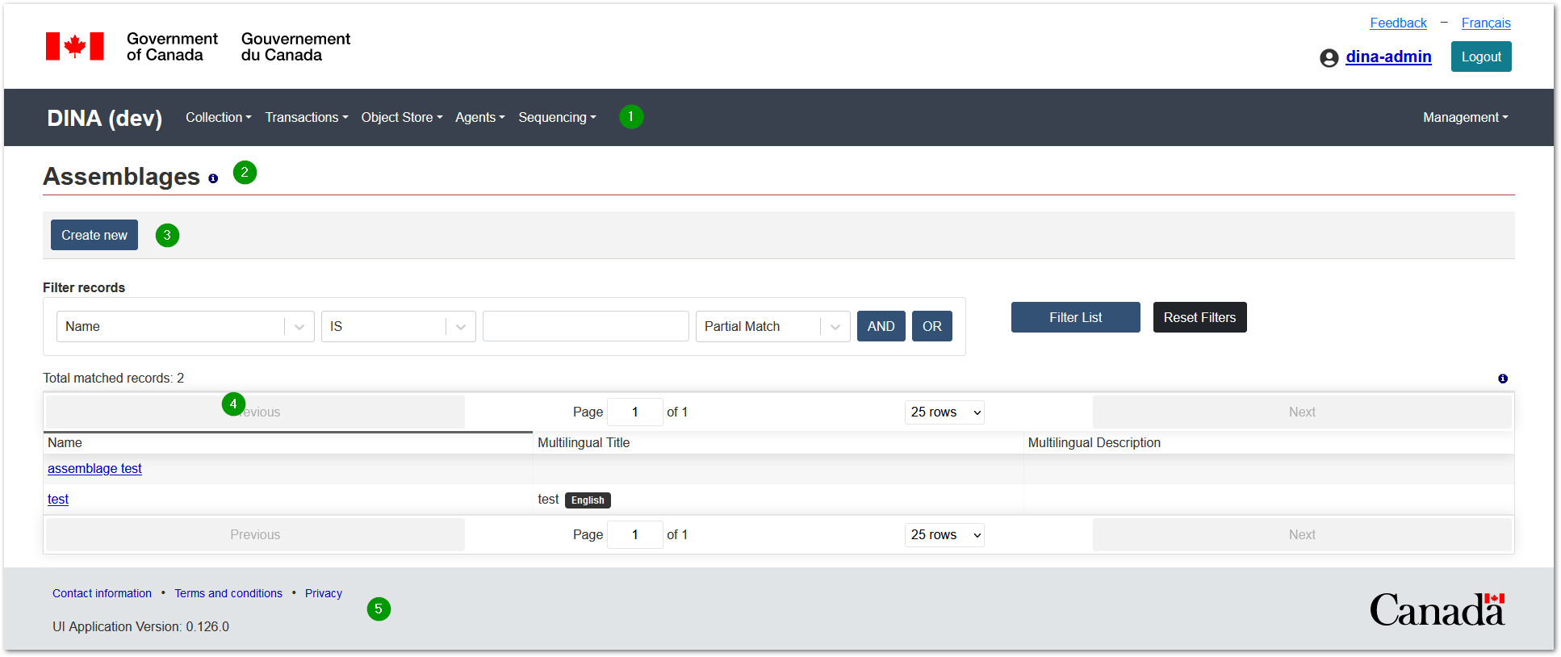Open the 'assemblage test' record link
The image size is (1561, 657).
[x=94, y=468]
